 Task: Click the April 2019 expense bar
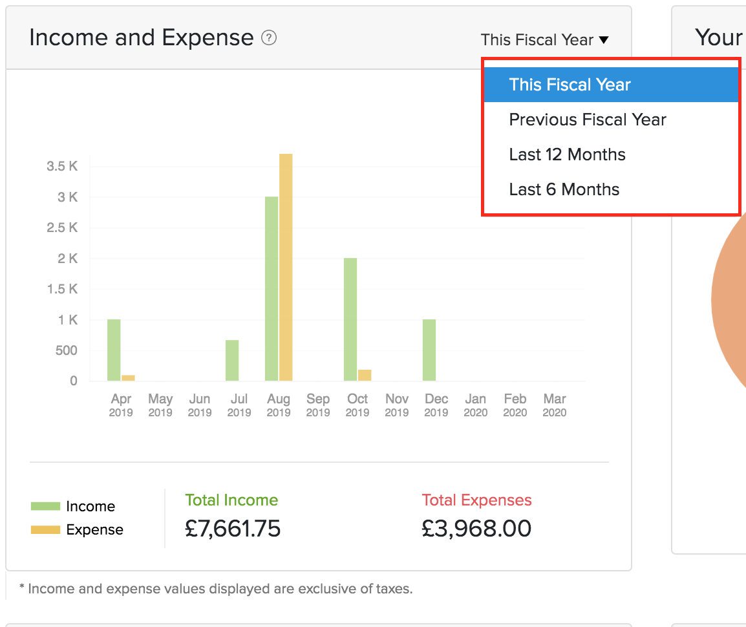(x=128, y=378)
